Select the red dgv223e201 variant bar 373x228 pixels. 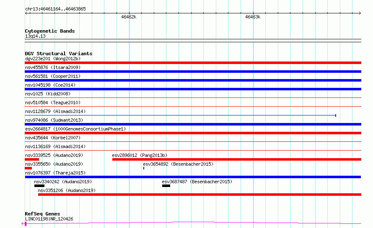pyautogui.click(x=193, y=63)
